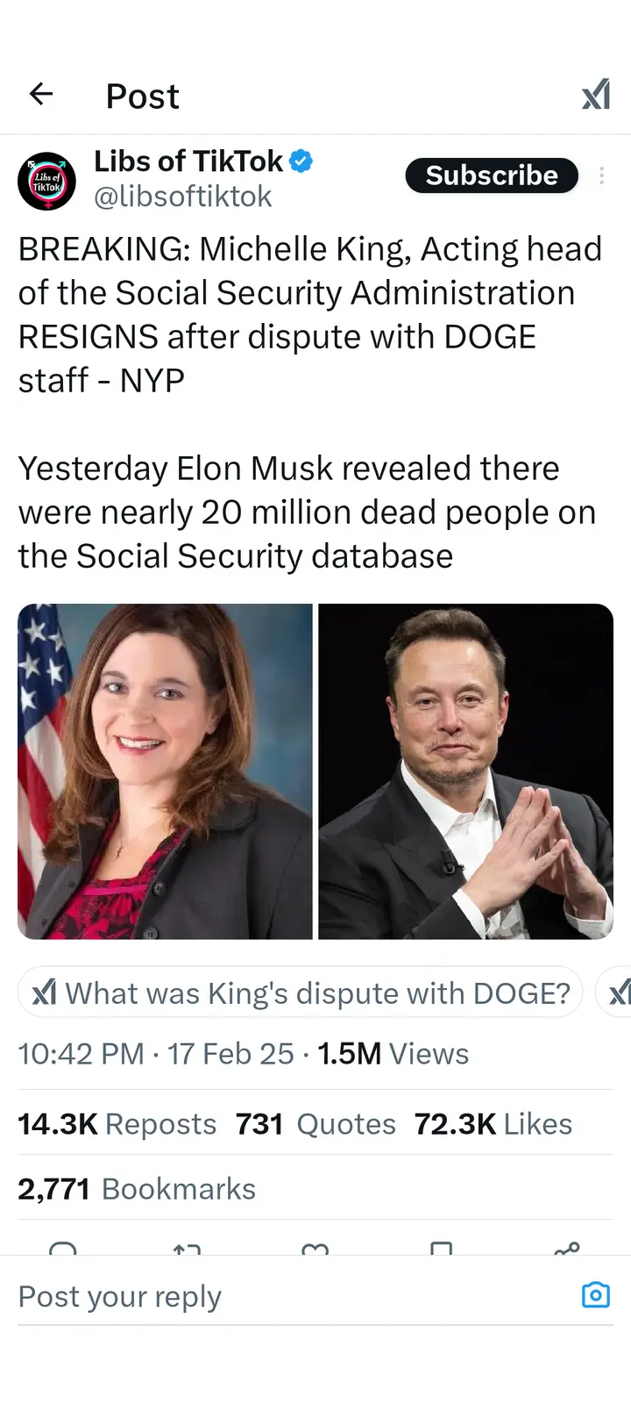Ask Grok "What was King's dispute with DOGE?"

pos(301,992)
